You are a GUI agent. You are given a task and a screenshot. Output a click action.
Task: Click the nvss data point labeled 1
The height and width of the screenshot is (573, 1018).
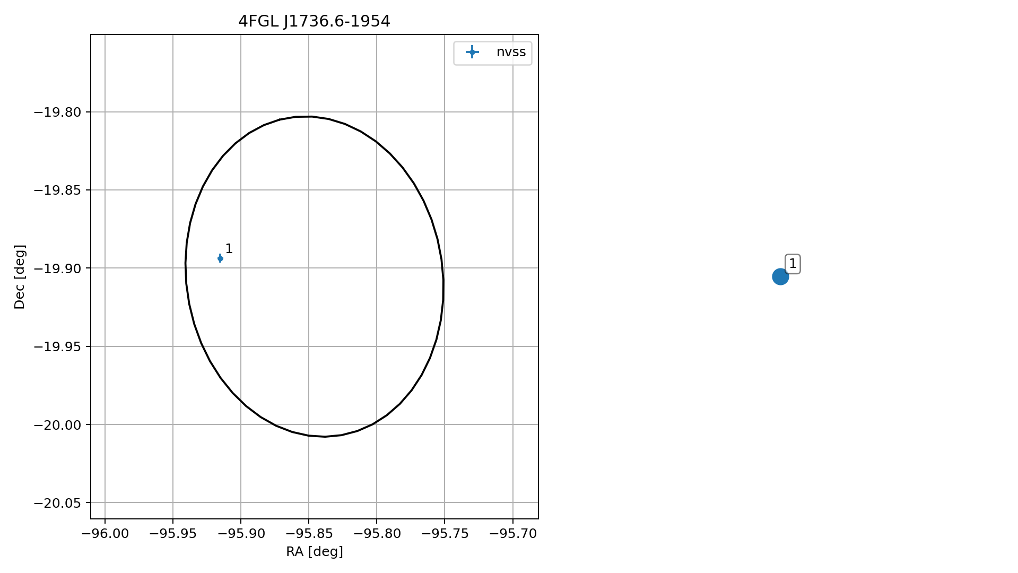tap(220, 258)
